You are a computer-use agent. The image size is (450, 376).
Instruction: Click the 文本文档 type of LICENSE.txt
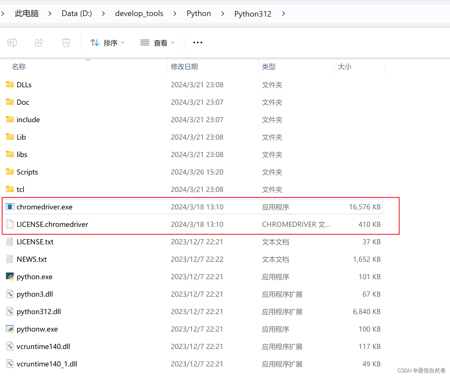(276, 242)
